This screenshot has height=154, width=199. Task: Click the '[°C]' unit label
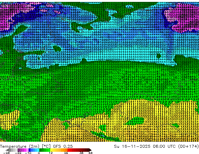(x=46, y=146)
